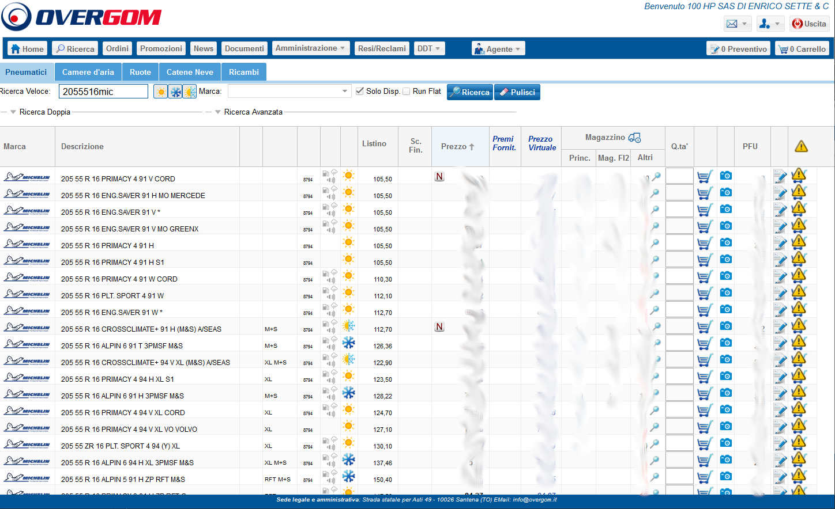
Task: Open the Resi/Reclami page
Action: (x=382, y=48)
